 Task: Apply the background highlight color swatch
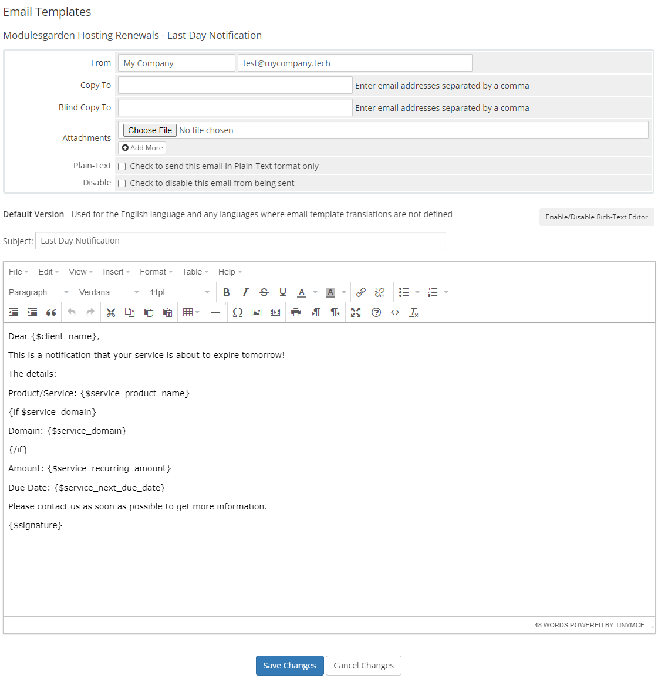[x=330, y=293]
